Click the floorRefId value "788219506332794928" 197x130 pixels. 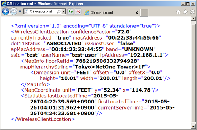[x=106, y=61]
